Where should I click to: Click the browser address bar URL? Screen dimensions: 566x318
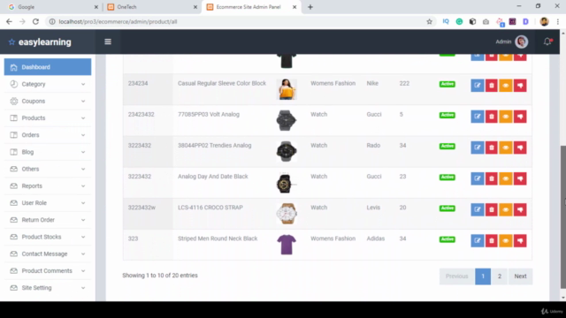118,21
